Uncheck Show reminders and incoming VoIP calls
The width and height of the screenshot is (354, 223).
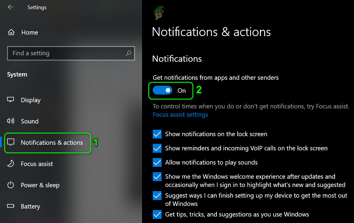click(x=157, y=148)
